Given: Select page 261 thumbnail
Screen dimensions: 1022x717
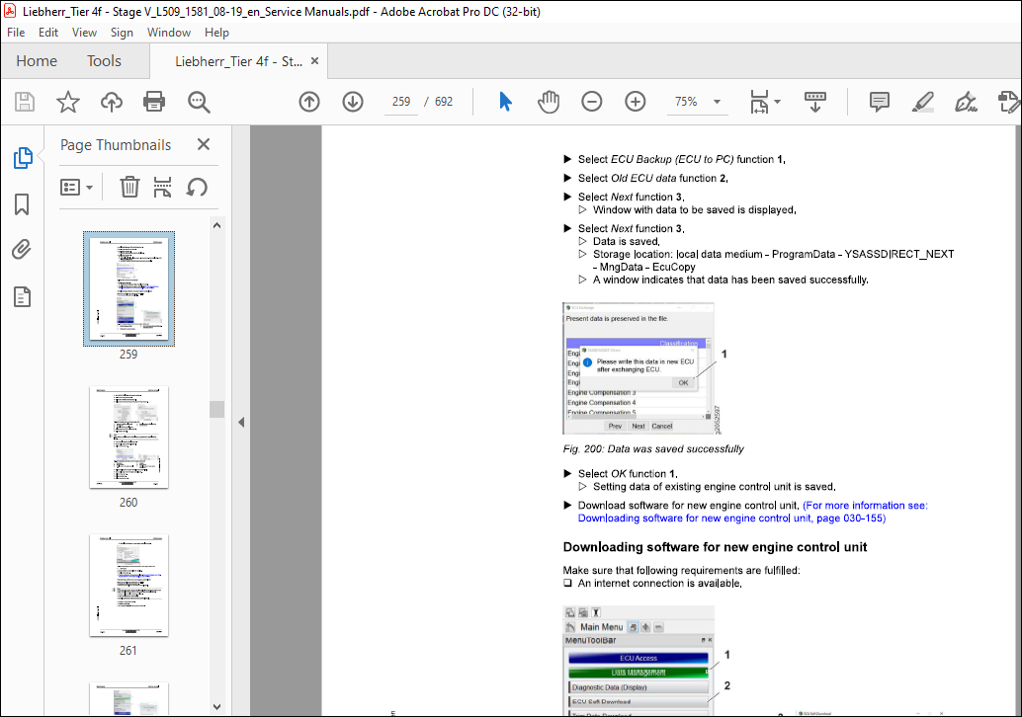Looking at the screenshot, I should point(129,585).
